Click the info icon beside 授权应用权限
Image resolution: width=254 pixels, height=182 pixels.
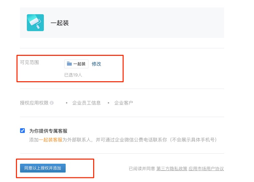[x=52, y=103]
